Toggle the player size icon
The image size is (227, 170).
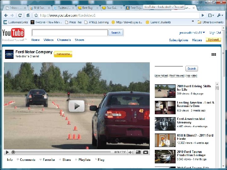(x=138, y=152)
